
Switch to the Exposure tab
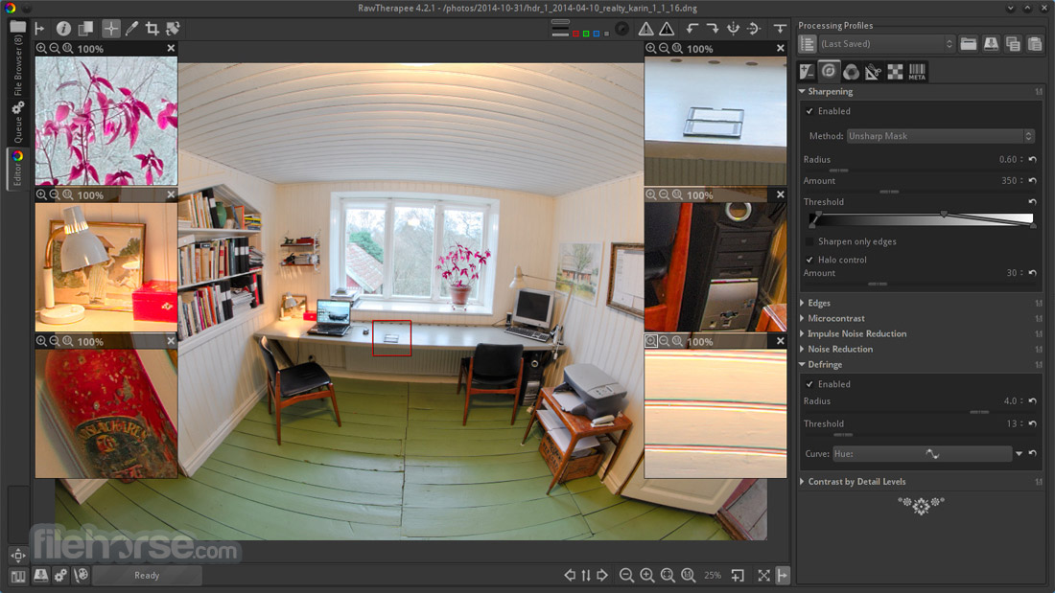(807, 71)
